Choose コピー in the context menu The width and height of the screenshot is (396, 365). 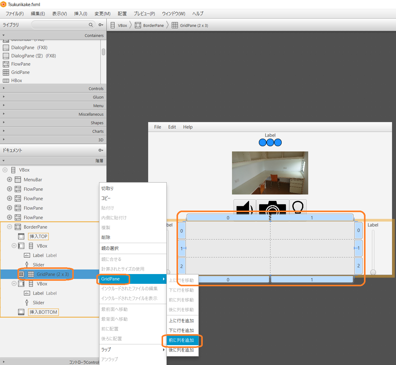(x=133, y=198)
